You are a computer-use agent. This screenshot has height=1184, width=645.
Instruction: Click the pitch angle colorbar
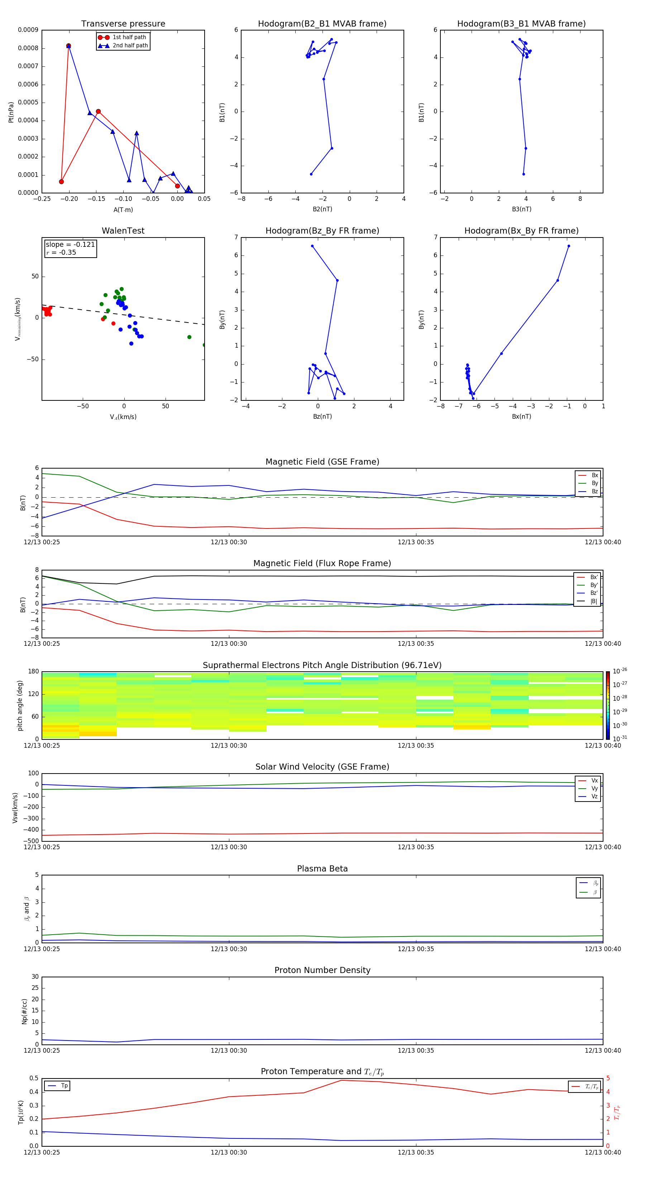tap(608, 706)
